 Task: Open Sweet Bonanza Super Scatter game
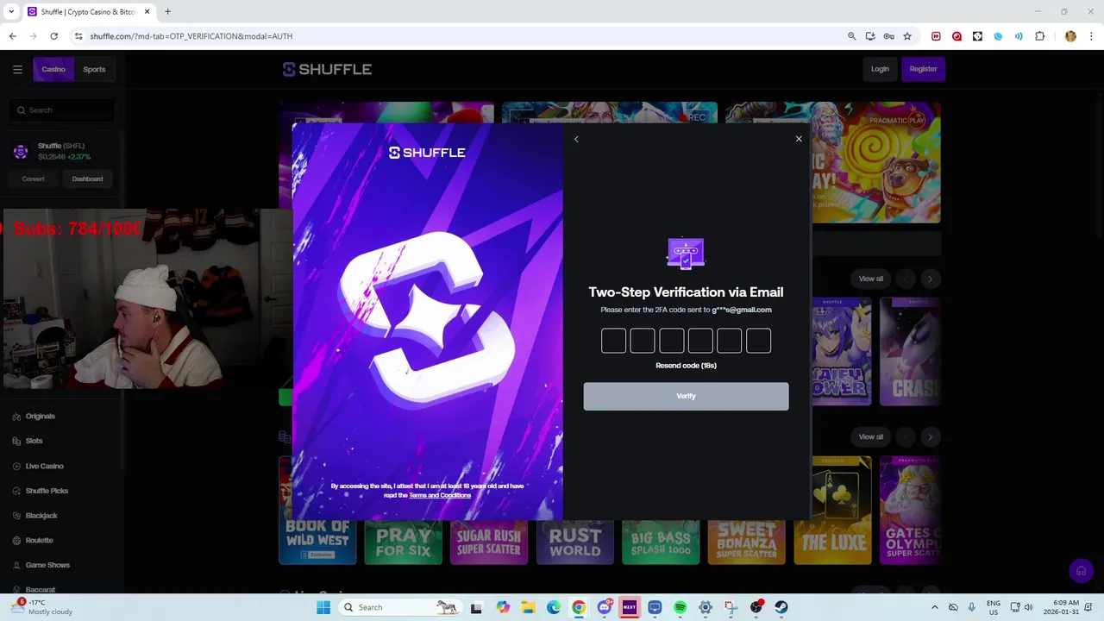746,542
